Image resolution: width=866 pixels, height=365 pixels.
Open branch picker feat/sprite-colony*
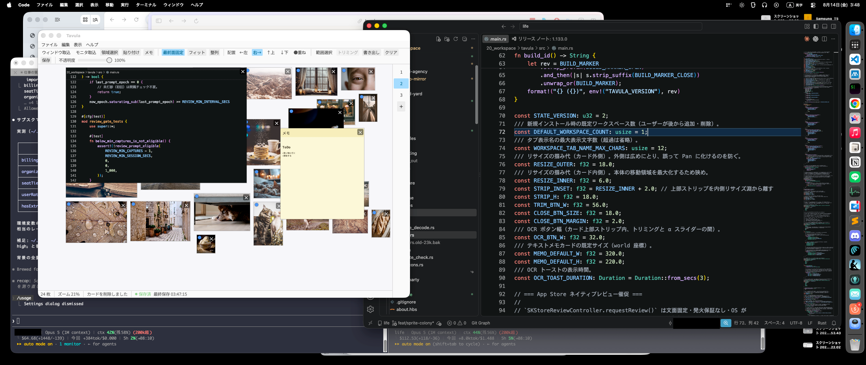tap(413, 323)
